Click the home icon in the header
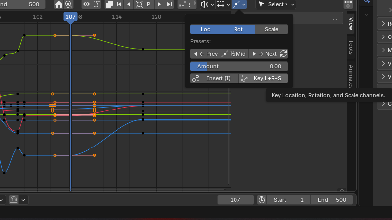 point(59,4)
